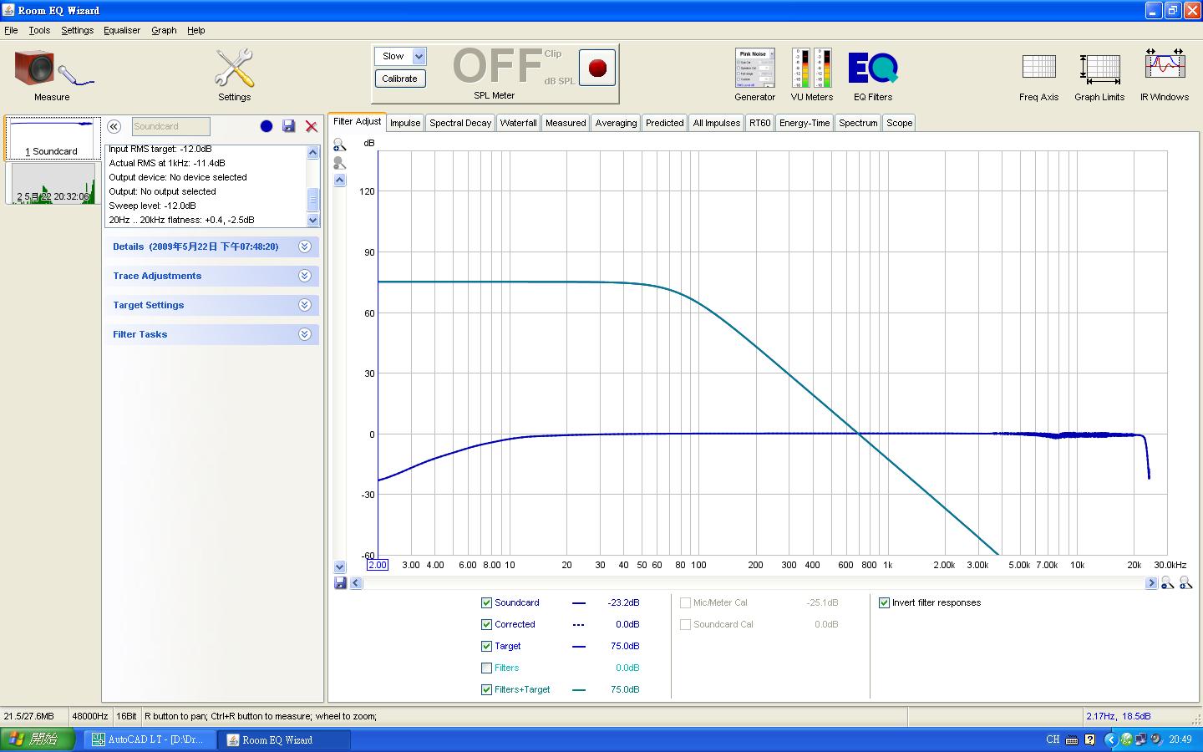Open Slow weighting dropdown
The image size is (1203, 752).
(x=419, y=56)
